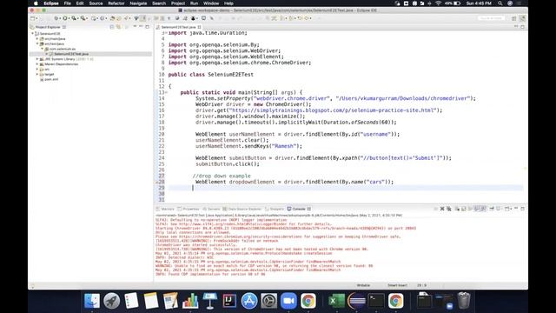The width and height of the screenshot is (556, 313).
Task: Open Notes app in the Dock
Action: click(x=151, y=301)
